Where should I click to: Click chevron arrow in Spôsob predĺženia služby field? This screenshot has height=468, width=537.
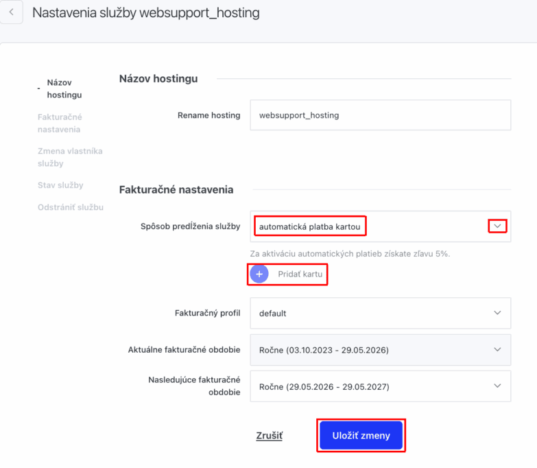click(498, 226)
